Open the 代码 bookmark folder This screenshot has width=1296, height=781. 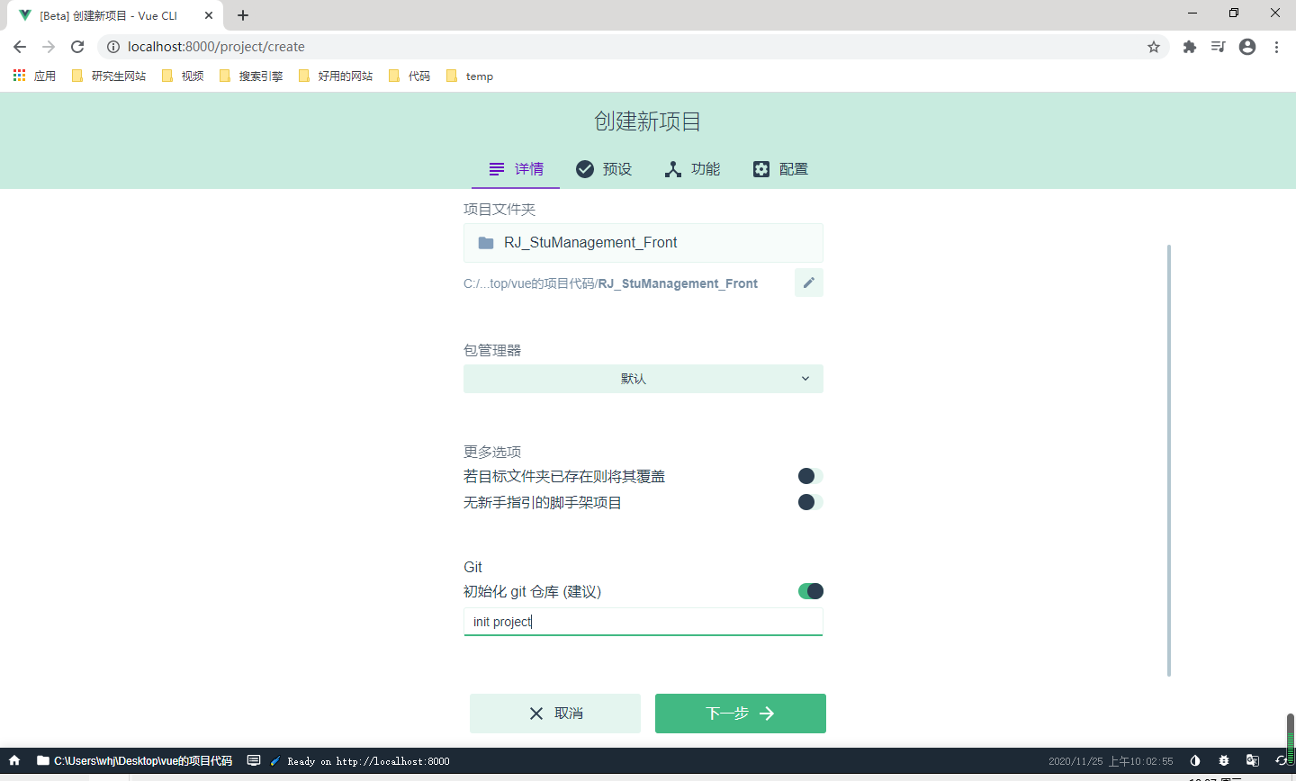point(409,76)
